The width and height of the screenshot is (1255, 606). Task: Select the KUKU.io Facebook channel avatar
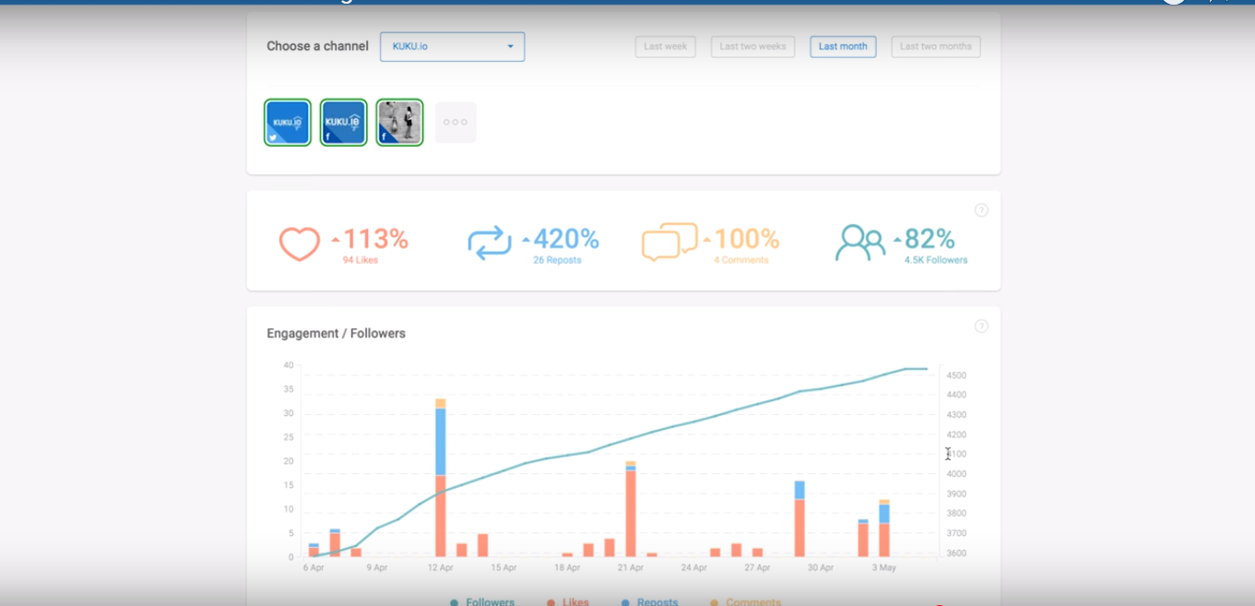(x=343, y=121)
